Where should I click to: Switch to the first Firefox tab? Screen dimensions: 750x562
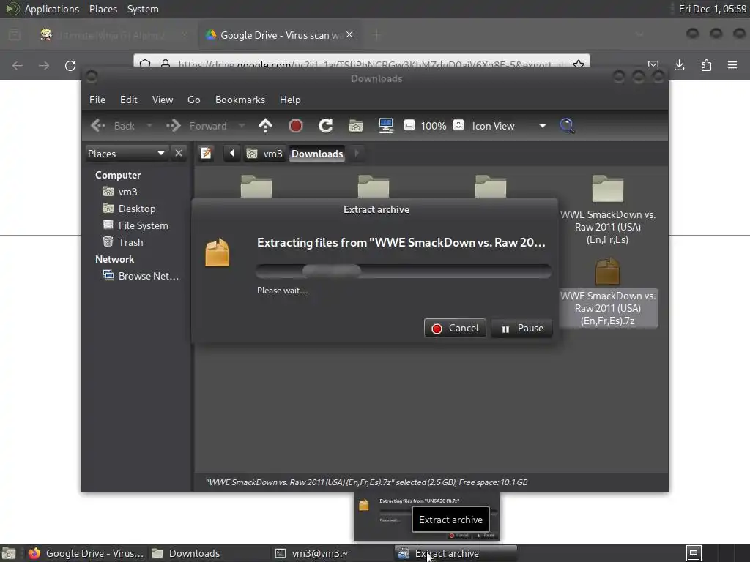pyautogui.click(x=112, y=35)
